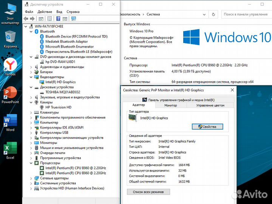Viewport: 272px width, 204px height.
Task: Click the Дисковые устройства category label
Action: [57, 87]
